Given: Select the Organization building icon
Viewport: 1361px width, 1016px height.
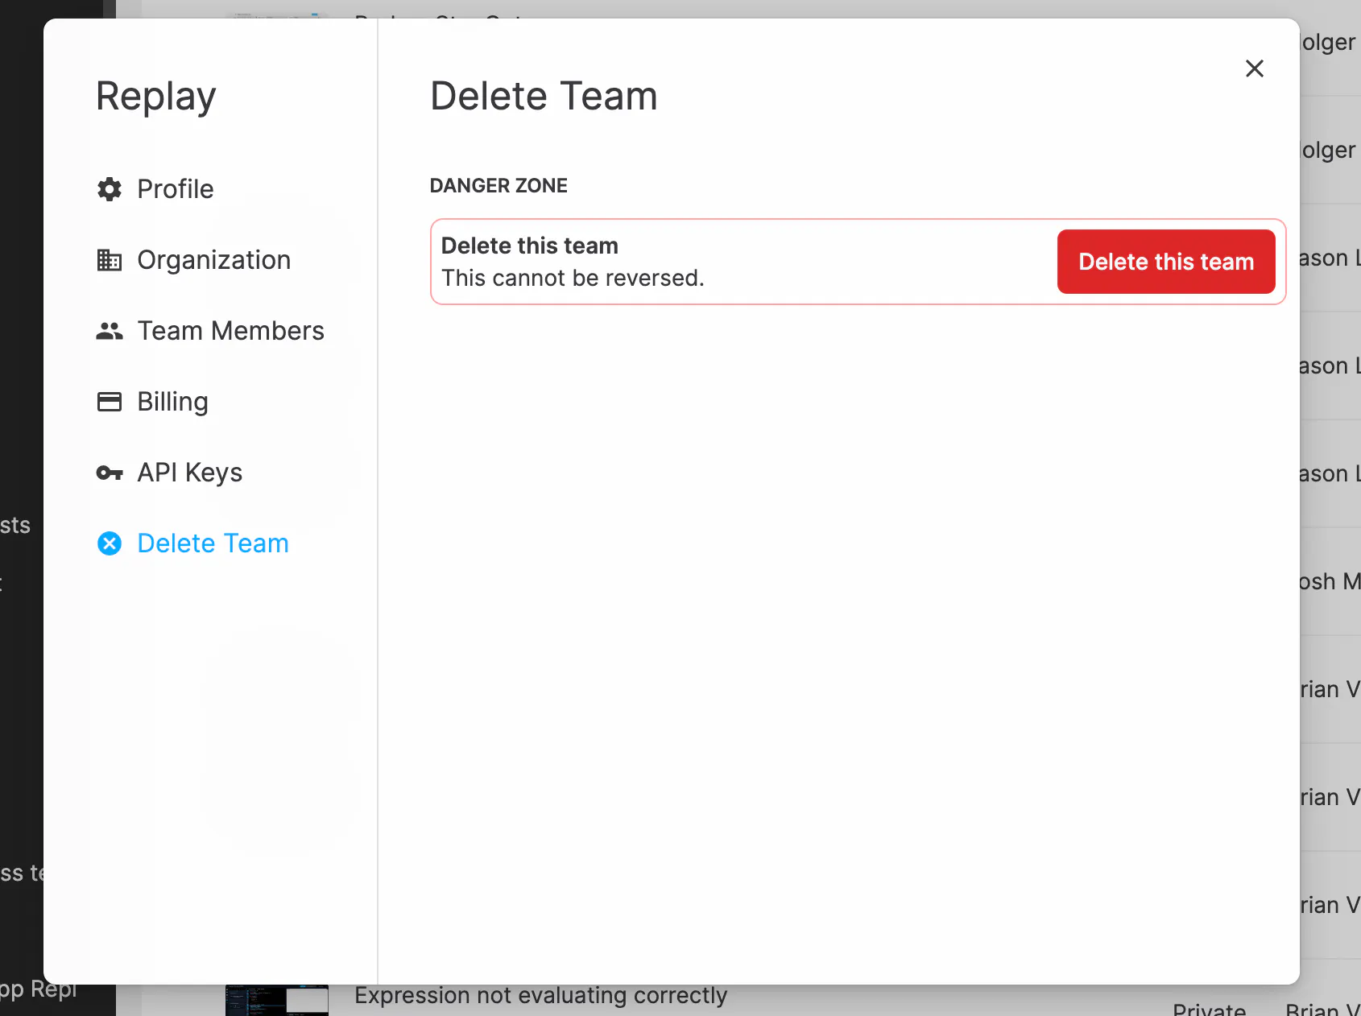Looking at the screenshot, I should point(109,259).
